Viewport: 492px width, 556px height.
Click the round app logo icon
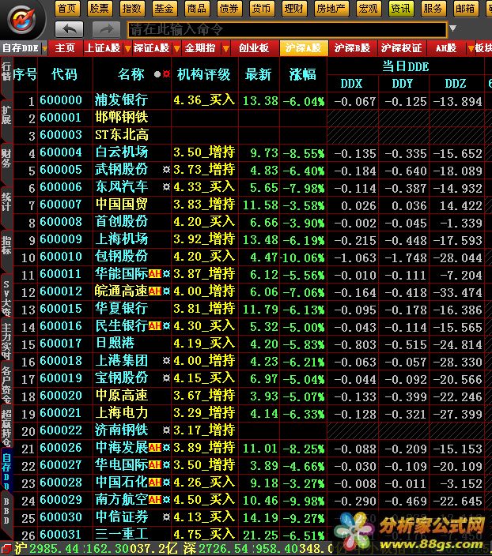[x=22, y=19]
